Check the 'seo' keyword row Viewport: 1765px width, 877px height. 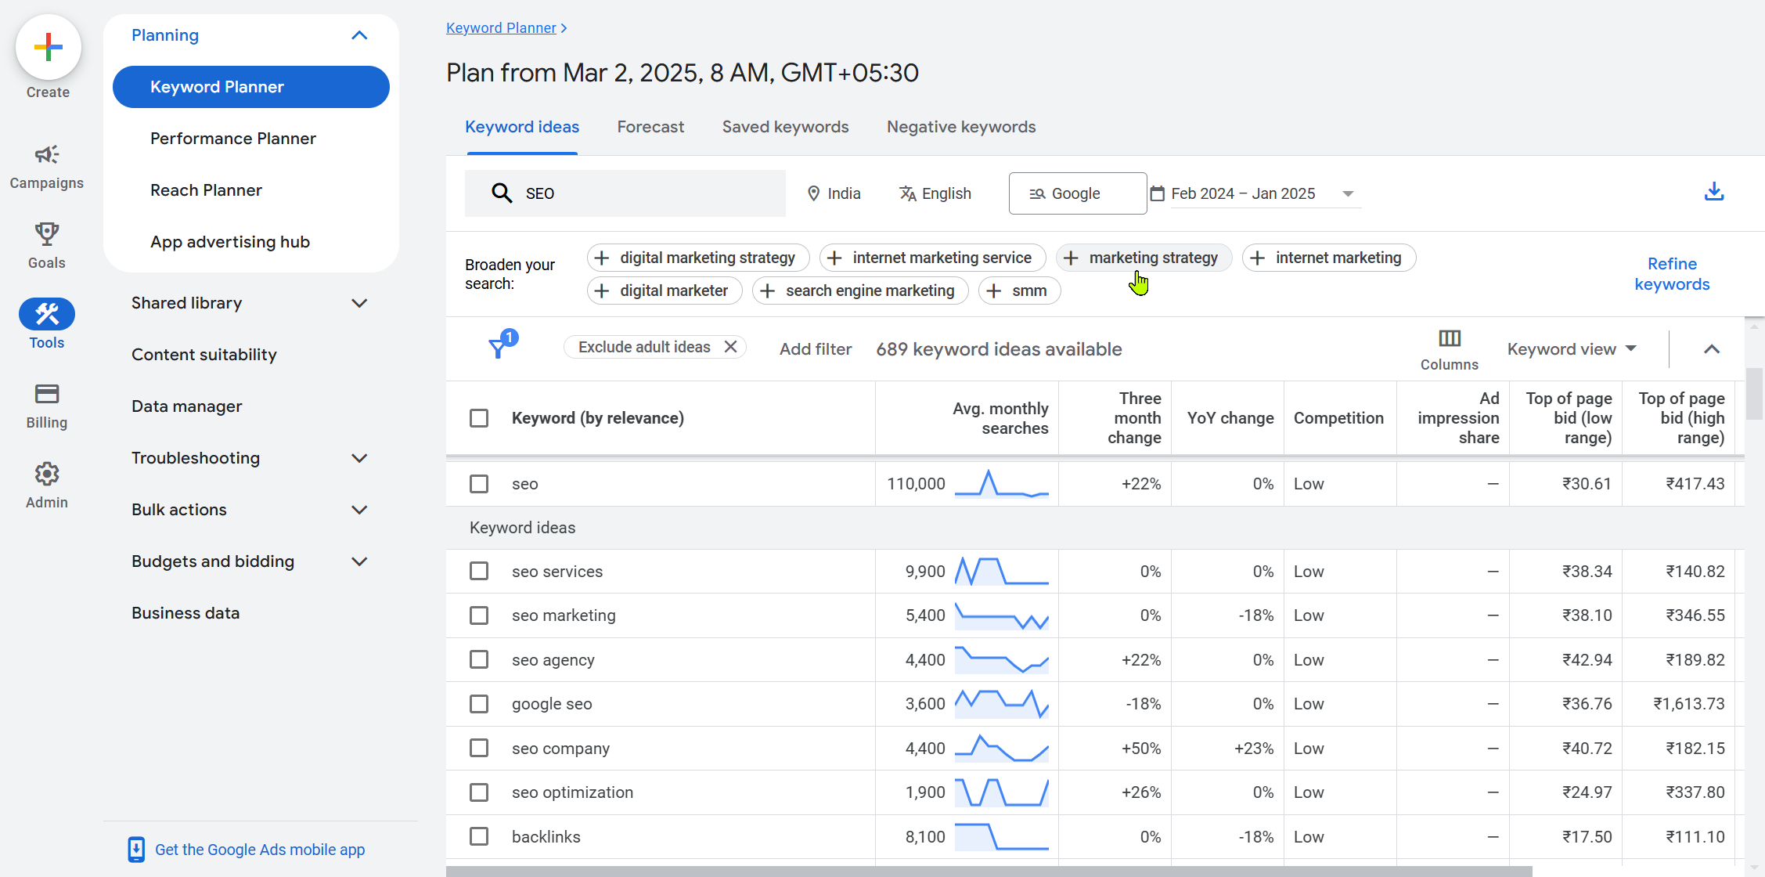coord(479,484)
